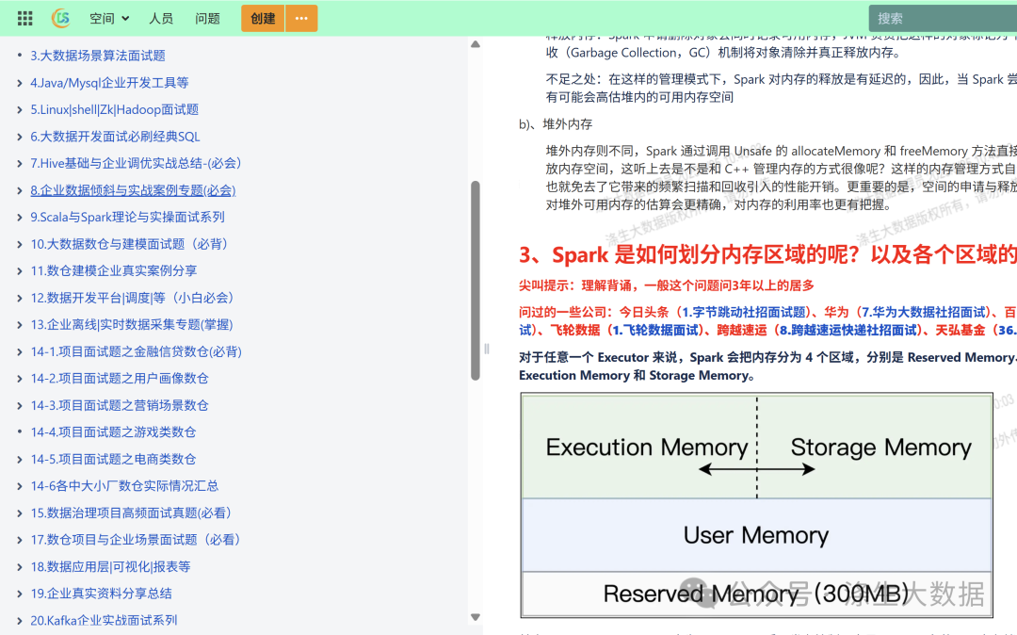The width and height of the screenshot is (1017, 635).
Task: Expand the 12.数据开发平台|调度|等 entry
Action: pos(21,298)
